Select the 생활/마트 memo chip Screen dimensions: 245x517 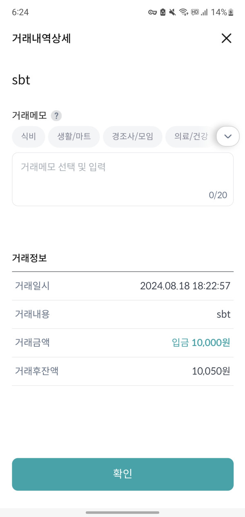(x=74, y=137)
